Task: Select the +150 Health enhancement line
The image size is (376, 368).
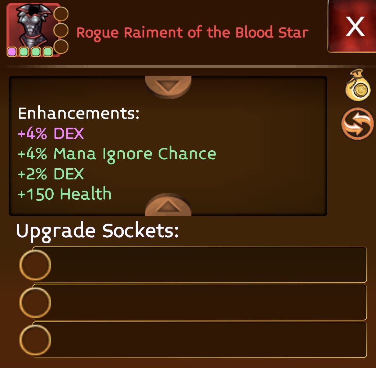Action: [x=65, y=194]
